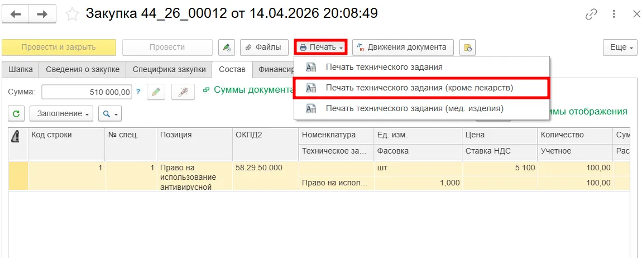The width and height of the screenshot is (642, 258).
Task: Add document to favorites with the star
Action: pyautogui.click(x=72, y=15)
